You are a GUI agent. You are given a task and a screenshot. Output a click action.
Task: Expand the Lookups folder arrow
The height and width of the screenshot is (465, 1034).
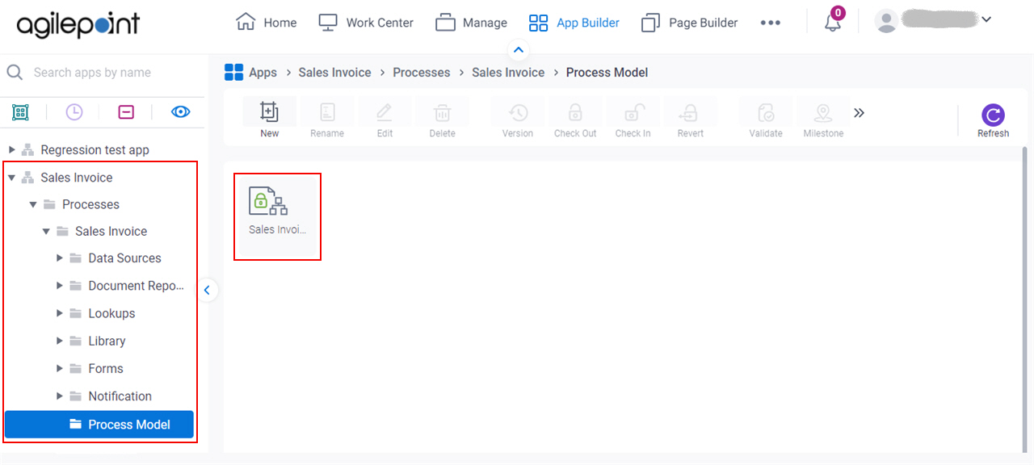tap(60, 313)
